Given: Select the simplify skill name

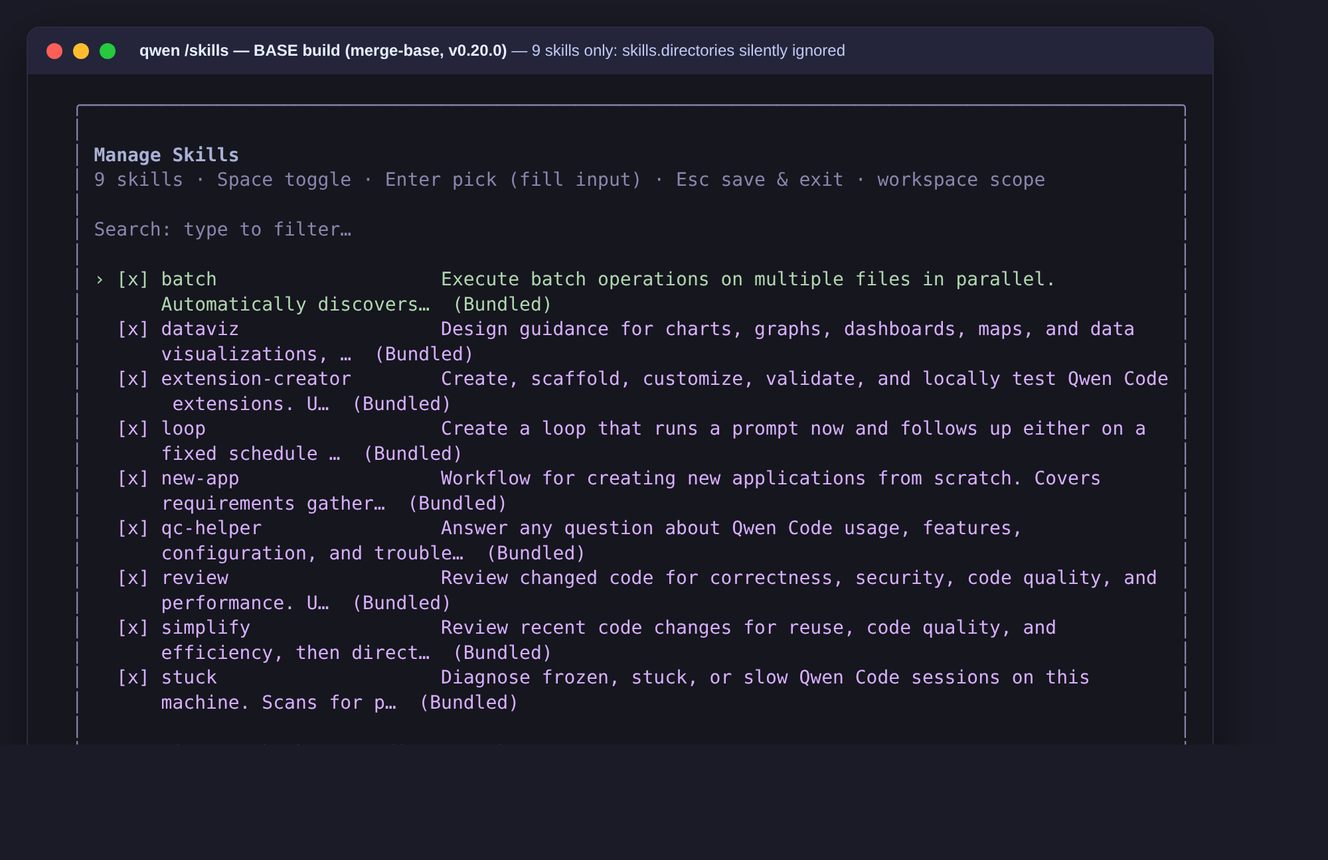Looking at the screenshot, I should click(x=206, y=628).
